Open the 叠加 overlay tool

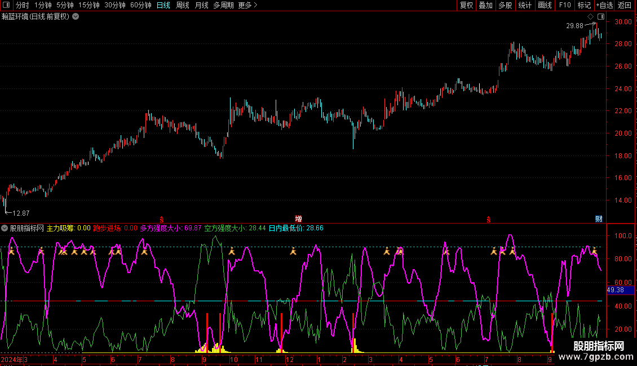click(485, 6)
